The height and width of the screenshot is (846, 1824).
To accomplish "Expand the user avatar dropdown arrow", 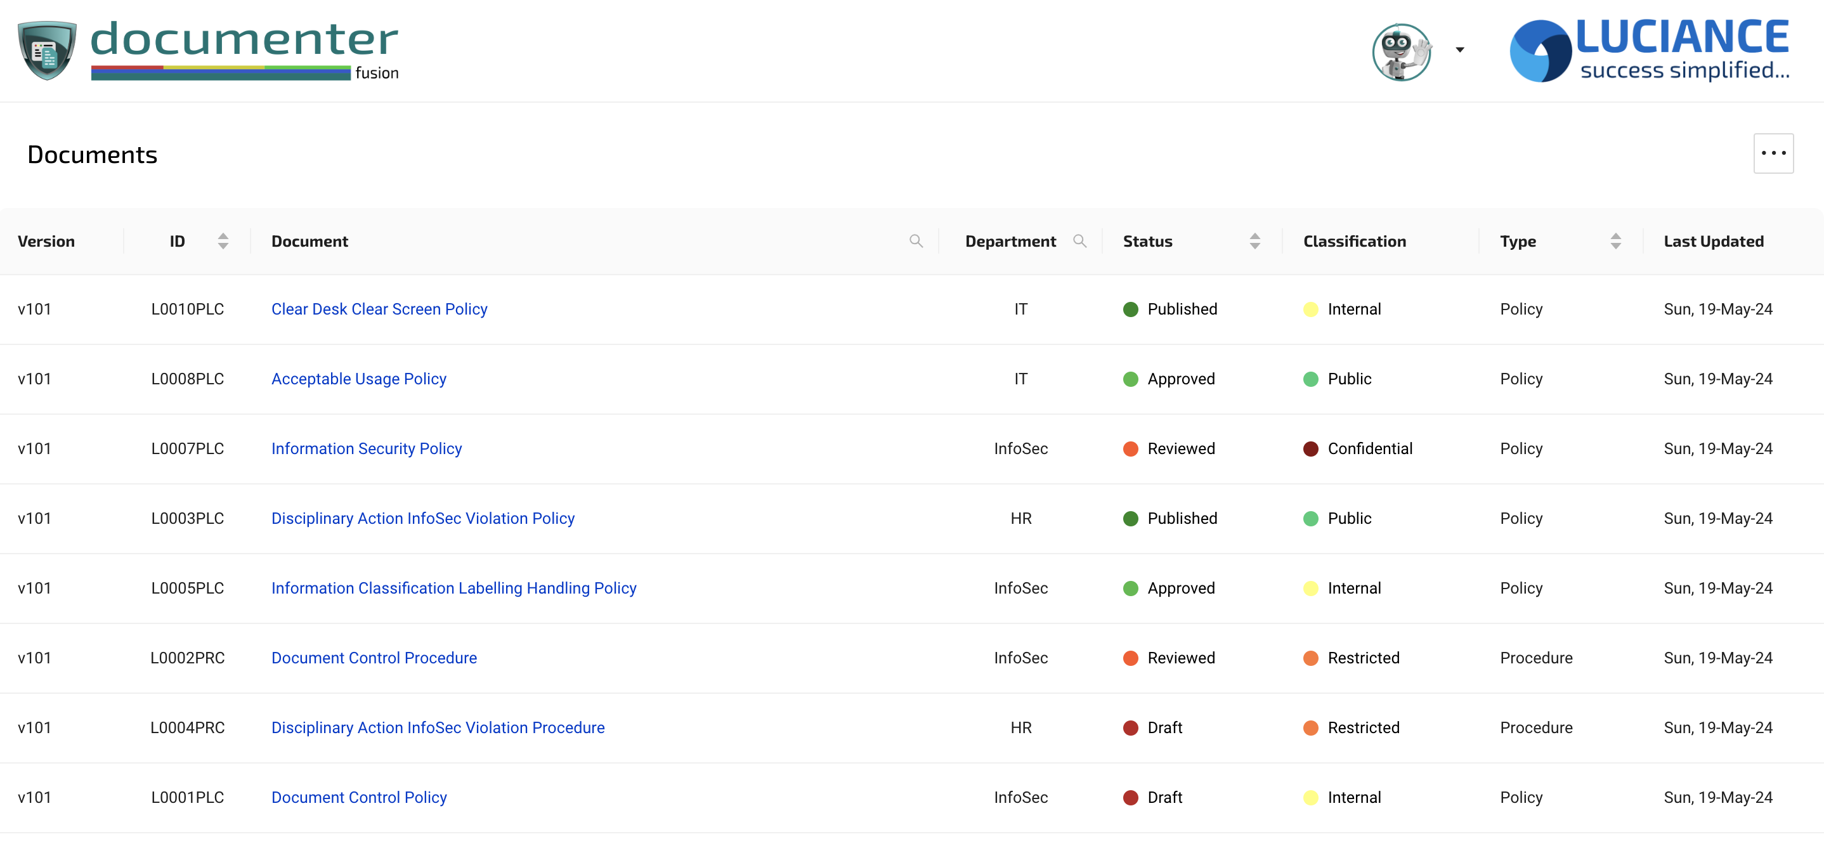I will pyautogui.click(x=1459, y=49).
